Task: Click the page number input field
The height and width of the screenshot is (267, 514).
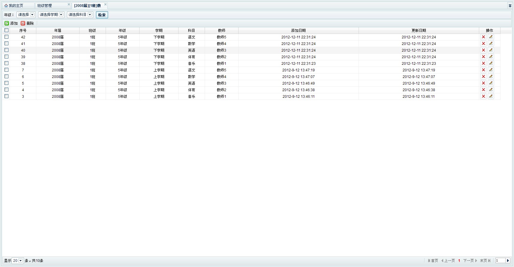Action: 500,260
